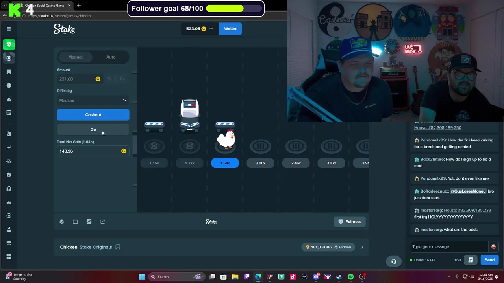
Task: Click @GusLosesMoney mention in chat
Action: [468, 191]
